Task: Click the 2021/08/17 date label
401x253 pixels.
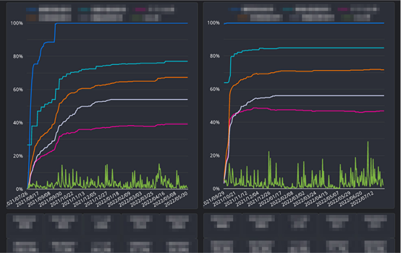Action: tap(27, 200)
